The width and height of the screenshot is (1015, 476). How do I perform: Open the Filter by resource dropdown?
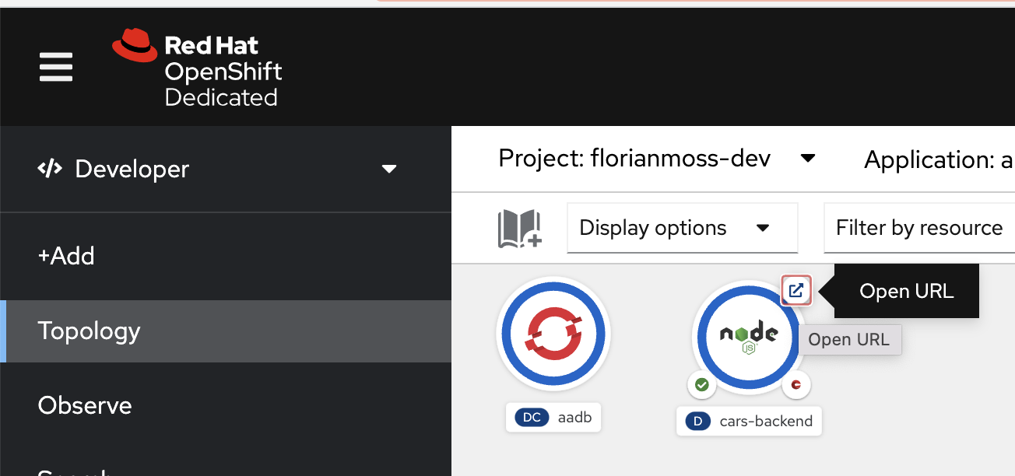(919, 228)
